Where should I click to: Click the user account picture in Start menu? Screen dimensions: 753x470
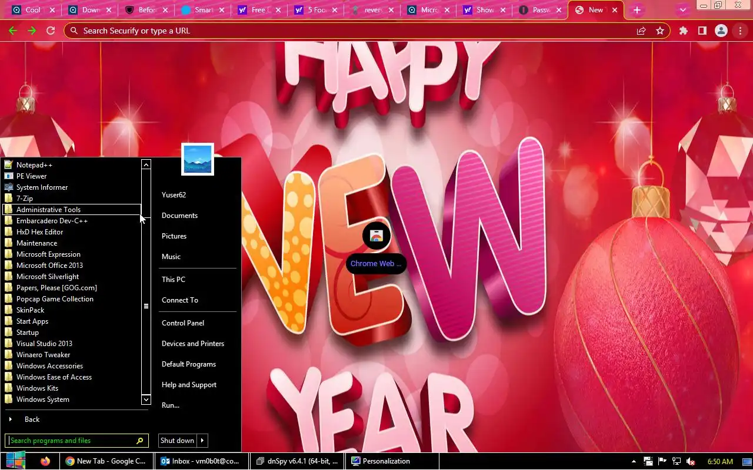point(198,159)
